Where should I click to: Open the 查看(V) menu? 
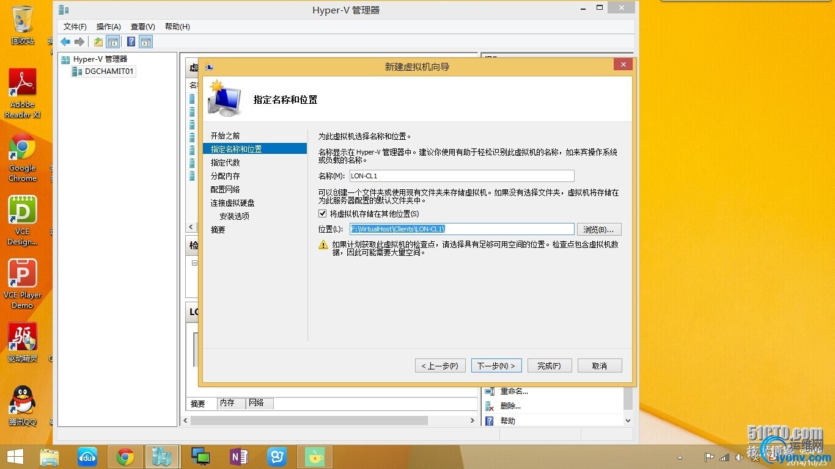pyautogui.click(x=143, y=27)
